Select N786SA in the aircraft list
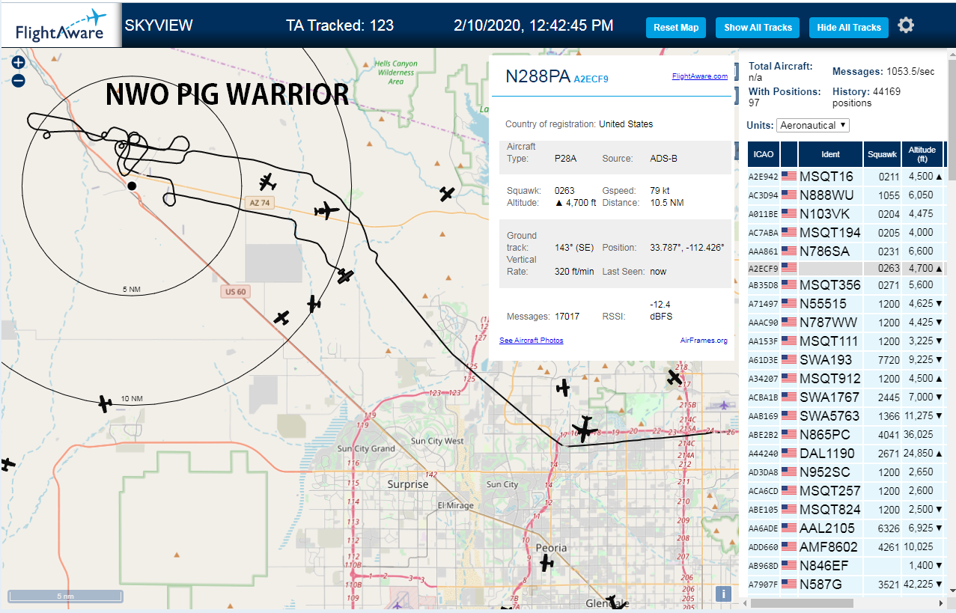This screenshot has width=956, height=613. [x=824, y=251]
